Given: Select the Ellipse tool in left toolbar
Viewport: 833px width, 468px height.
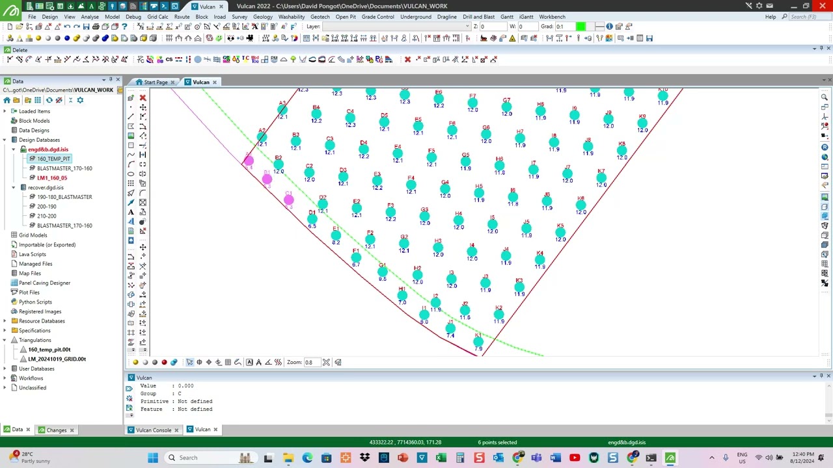Looking at the screenshot, I should click(x=131, y=174).
